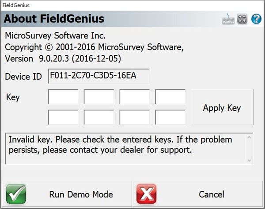This screenshot has width=265, height=209.
Task: Select the Device ID field
Action: pos(98,76)
